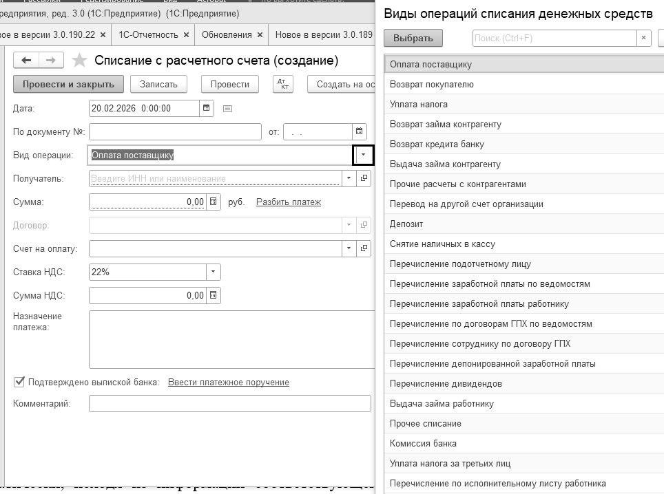Select 'Перечисление подотчетному лицу' operation
Viewport: 664px width, 494px height.
click(x=524, y=264)
